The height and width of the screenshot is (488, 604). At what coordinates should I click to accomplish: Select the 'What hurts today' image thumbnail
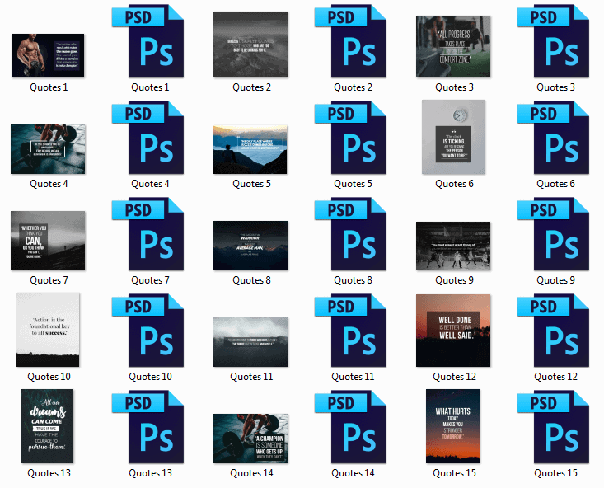(x=452, y=426)
